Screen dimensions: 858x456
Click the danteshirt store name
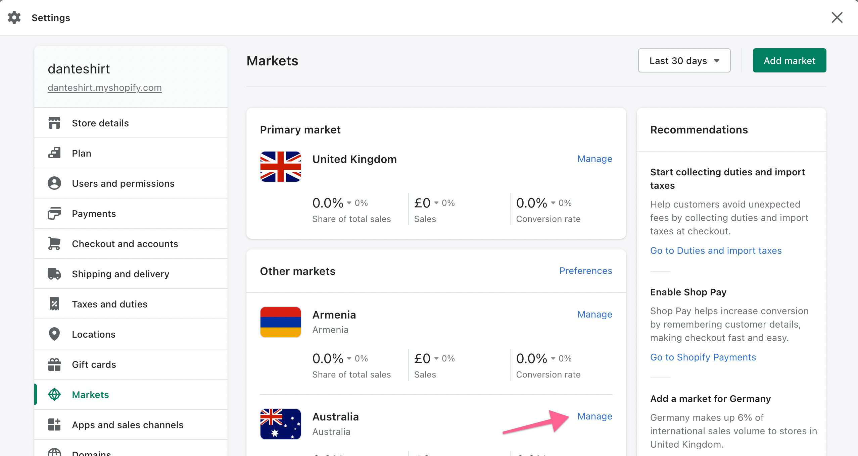pos(79,69)
